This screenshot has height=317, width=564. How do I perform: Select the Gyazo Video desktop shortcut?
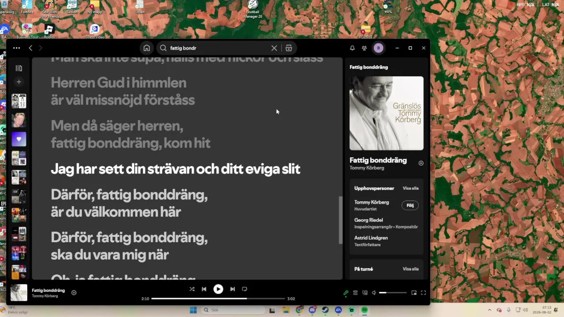94,31
